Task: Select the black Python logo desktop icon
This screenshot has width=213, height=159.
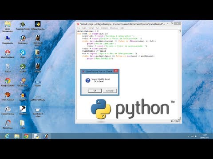Action: point(38,26)
